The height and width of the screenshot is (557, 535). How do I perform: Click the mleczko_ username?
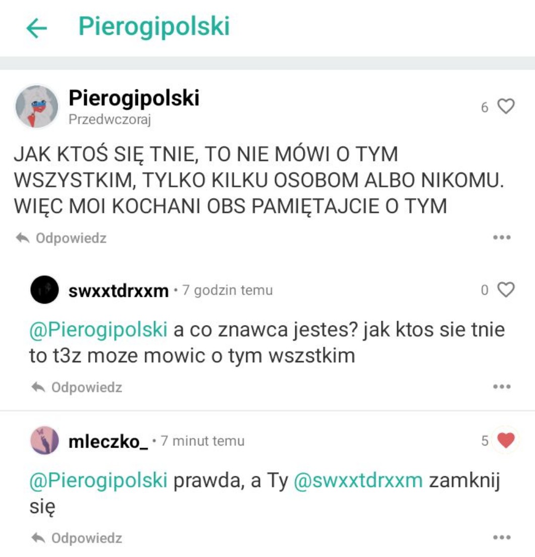coord(109,441)
